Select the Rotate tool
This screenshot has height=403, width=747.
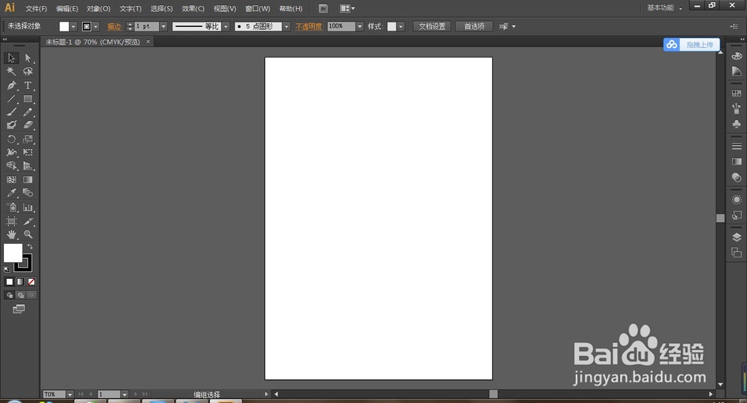11,139
